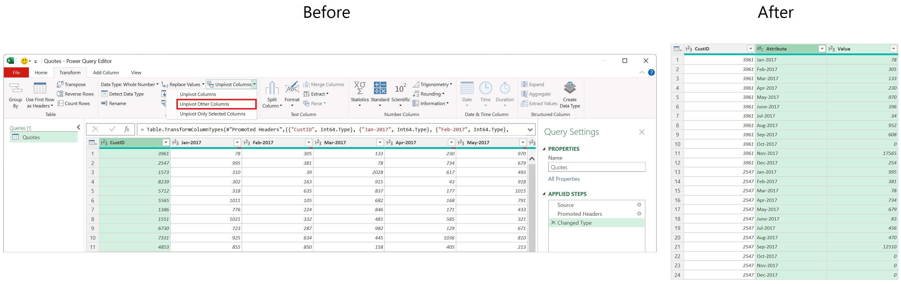This screenshot has width=901, height=284.
Task: Select the Transpose tool
Action: [71, 85]
